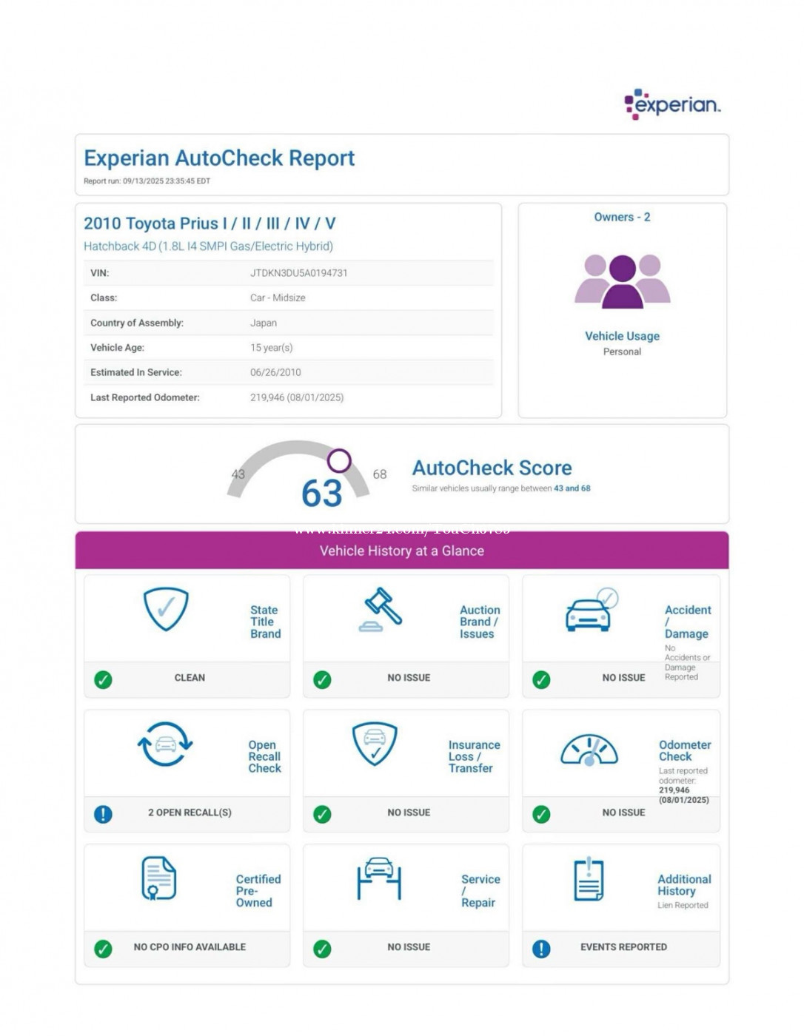The image size is (804, 1036).
Task: Open the Vehicle Usage link
Action: [x=622, y=336]
